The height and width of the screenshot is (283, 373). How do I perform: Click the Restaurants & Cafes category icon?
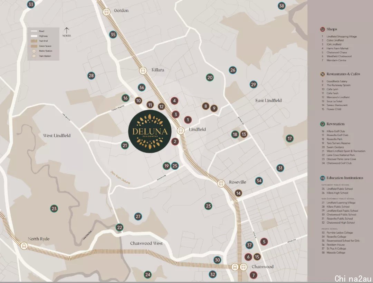click(323, 74)
